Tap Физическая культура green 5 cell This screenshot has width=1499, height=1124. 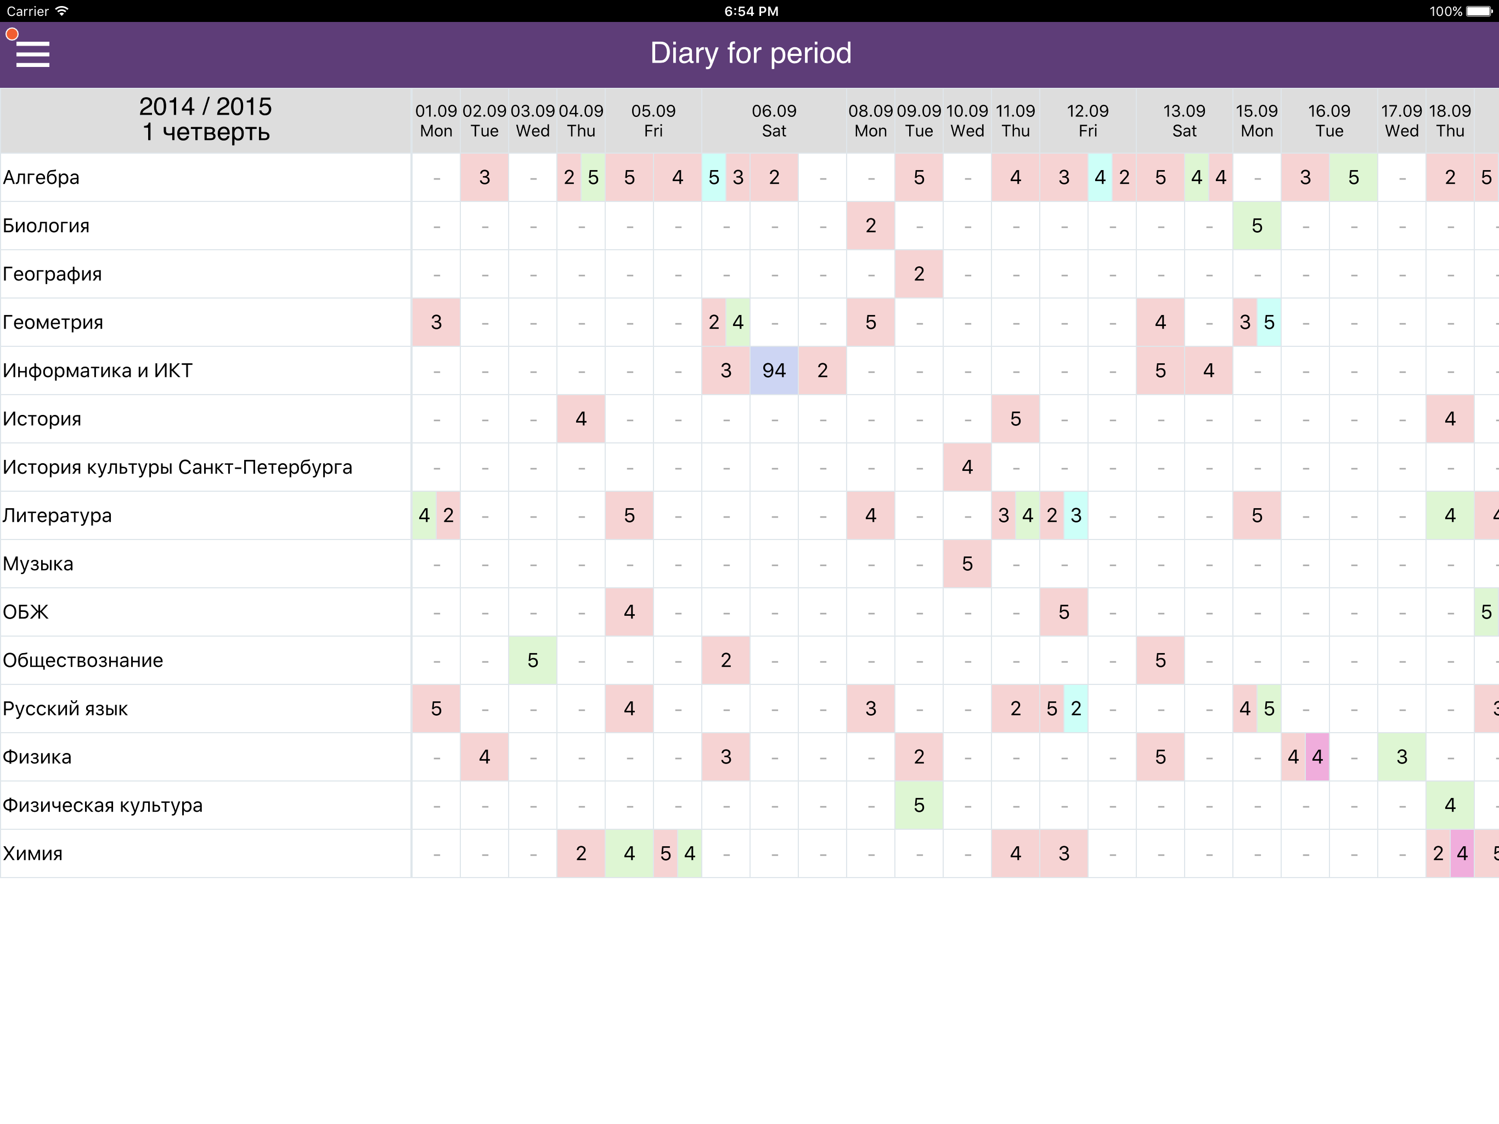(x=918, y=805)
